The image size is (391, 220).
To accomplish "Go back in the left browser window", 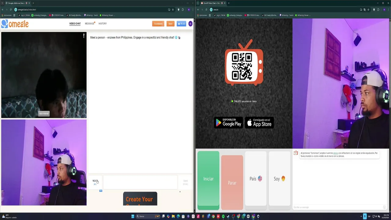I will [2, 9].
